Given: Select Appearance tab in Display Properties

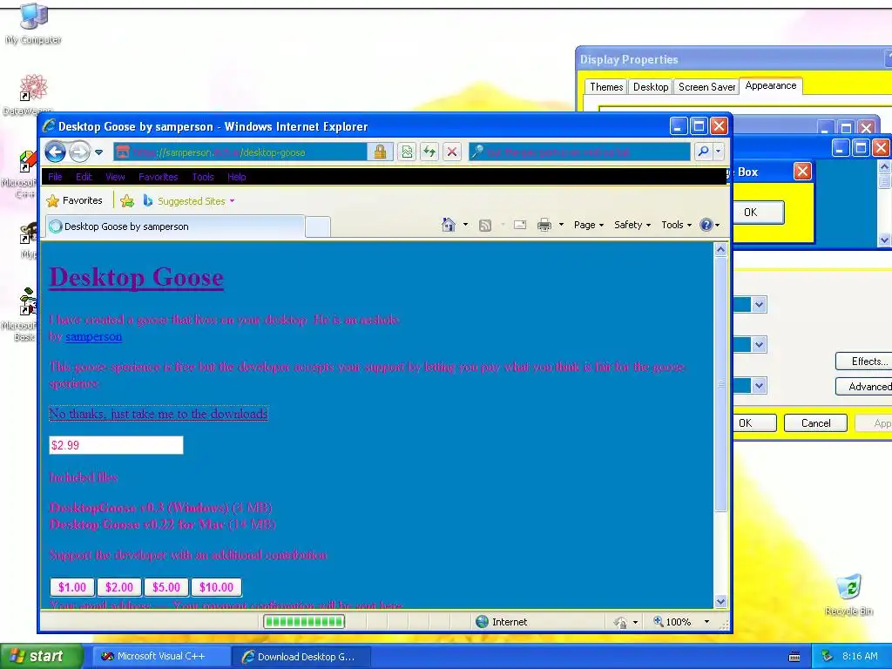Looking at the screenshot, I should click(771, 85).
